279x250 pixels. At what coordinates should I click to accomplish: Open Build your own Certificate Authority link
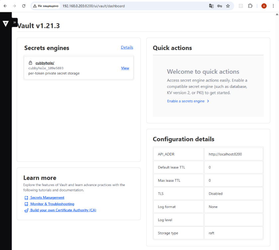click(63, 210)
